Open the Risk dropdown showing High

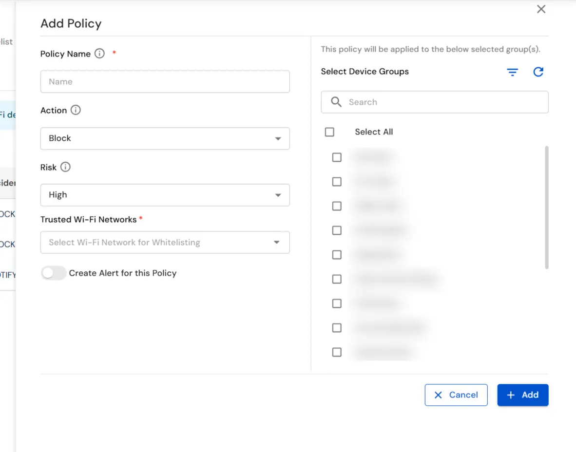pyautogui.click(x=165, y=195)
